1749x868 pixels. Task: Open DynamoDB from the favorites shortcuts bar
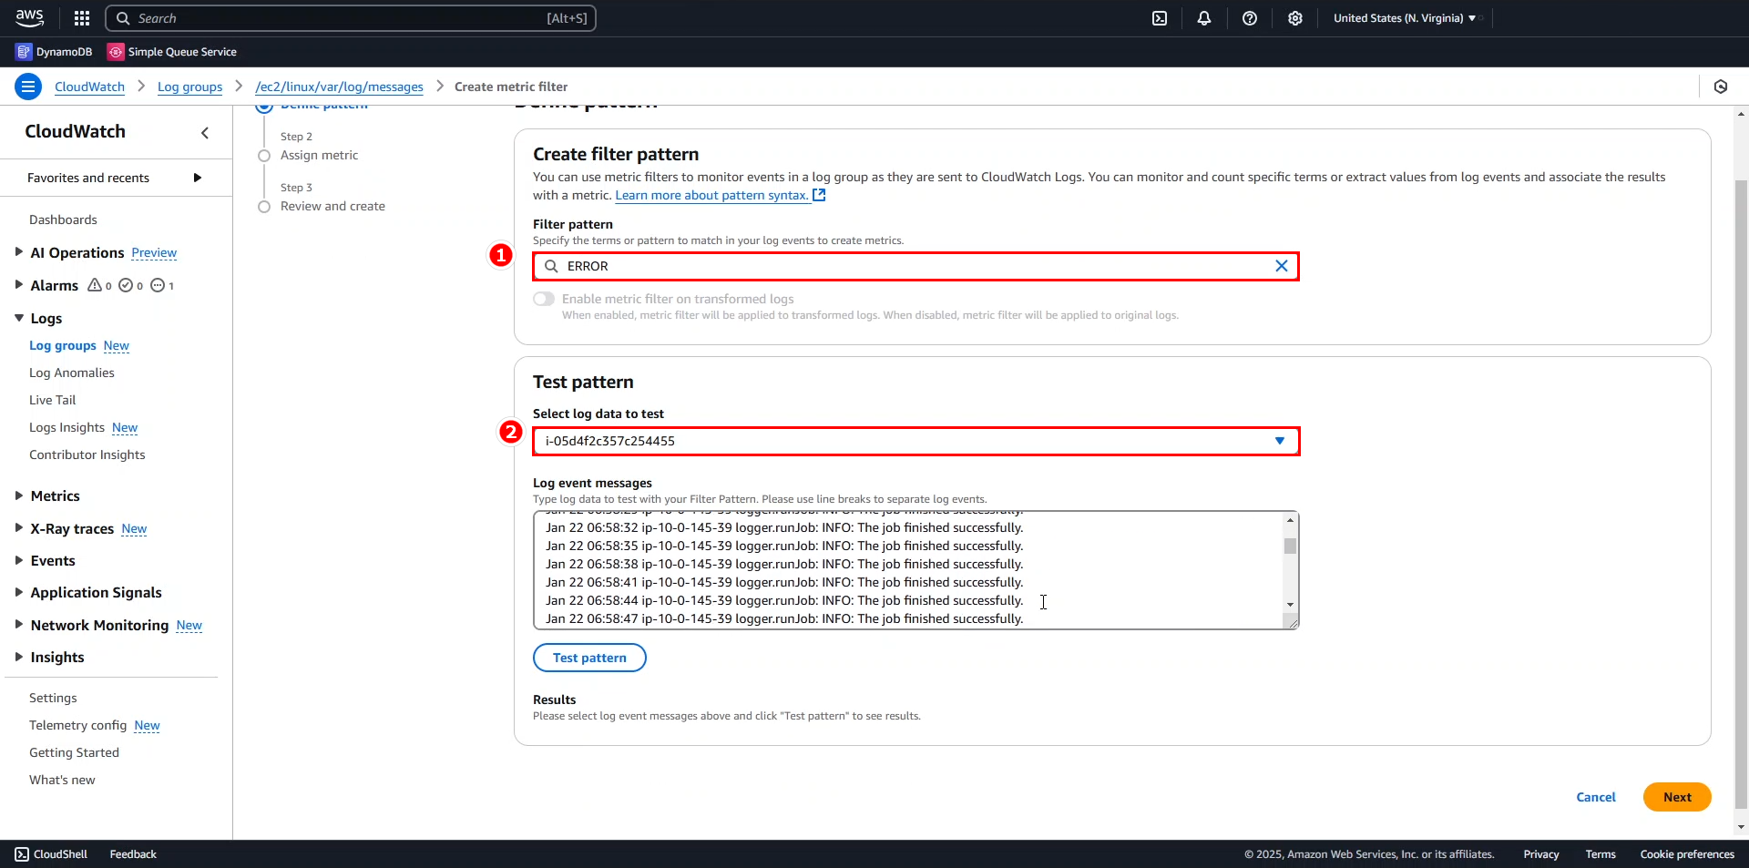click(53, 52)
